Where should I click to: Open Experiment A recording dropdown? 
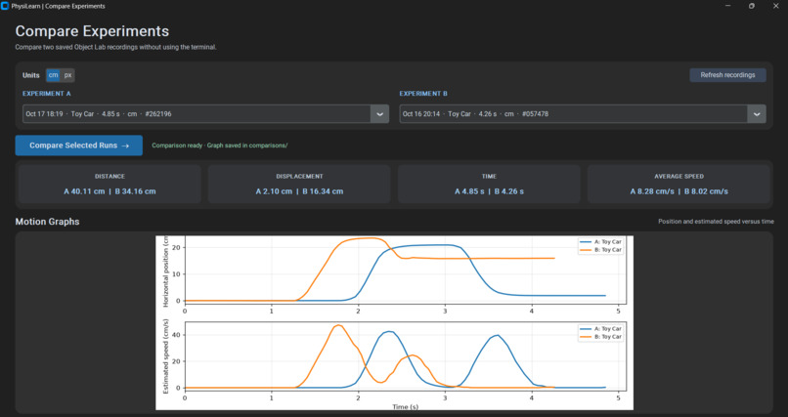point(205,114)
